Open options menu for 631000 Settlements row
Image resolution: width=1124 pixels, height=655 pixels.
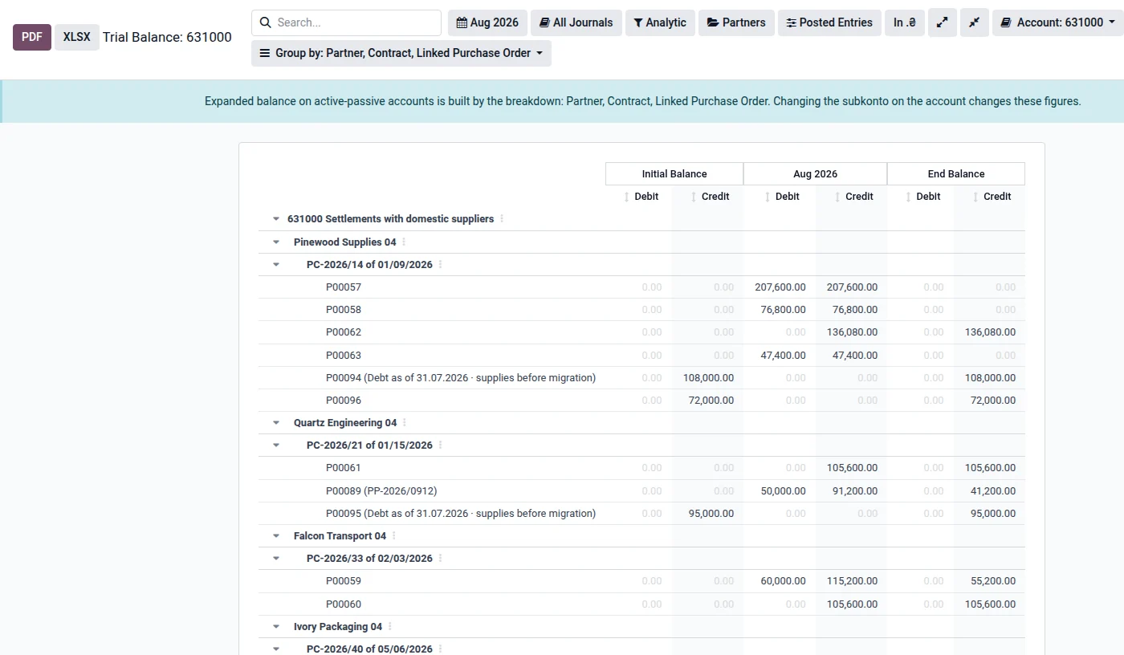point(503,218)
